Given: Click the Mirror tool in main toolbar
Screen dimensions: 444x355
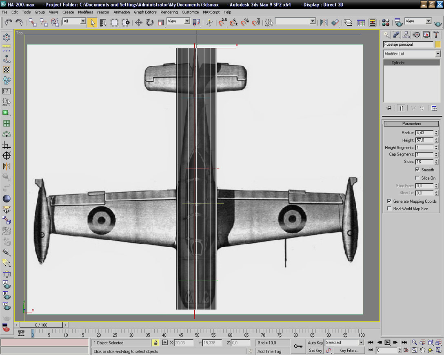Looking at the screenshot, I should tap(324, 22).
